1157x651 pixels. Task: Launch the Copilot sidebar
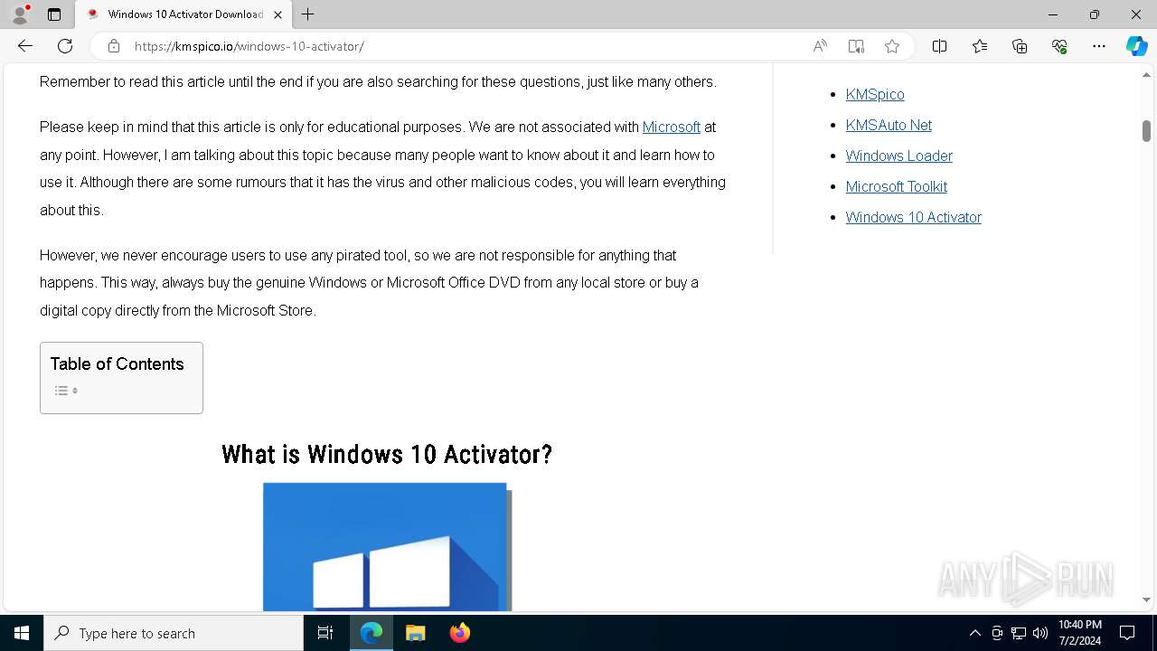coord(1136,46)
